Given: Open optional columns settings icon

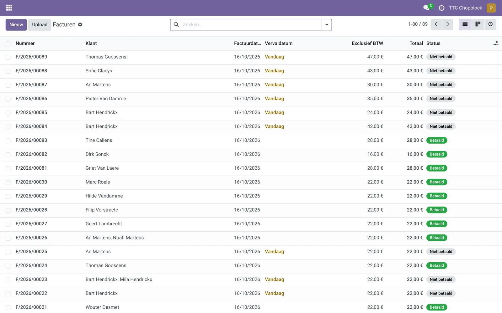Looking at the screenshot, I should 496,43.
